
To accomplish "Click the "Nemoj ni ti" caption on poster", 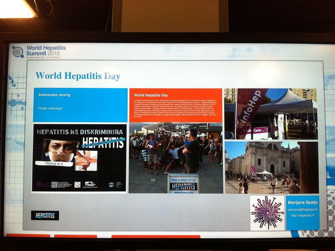I will coord(54,164).
